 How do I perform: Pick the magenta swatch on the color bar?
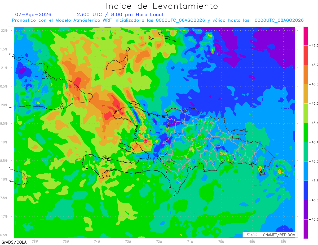click(x=306, y=36)
